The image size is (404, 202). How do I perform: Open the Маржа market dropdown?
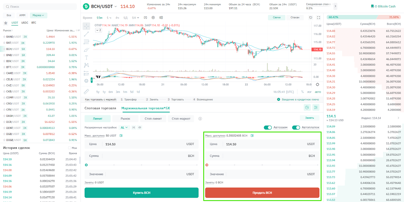[x=38, y=15]
